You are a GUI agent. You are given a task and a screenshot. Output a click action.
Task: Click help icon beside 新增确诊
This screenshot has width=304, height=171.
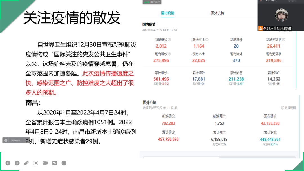tap(169, 40)
